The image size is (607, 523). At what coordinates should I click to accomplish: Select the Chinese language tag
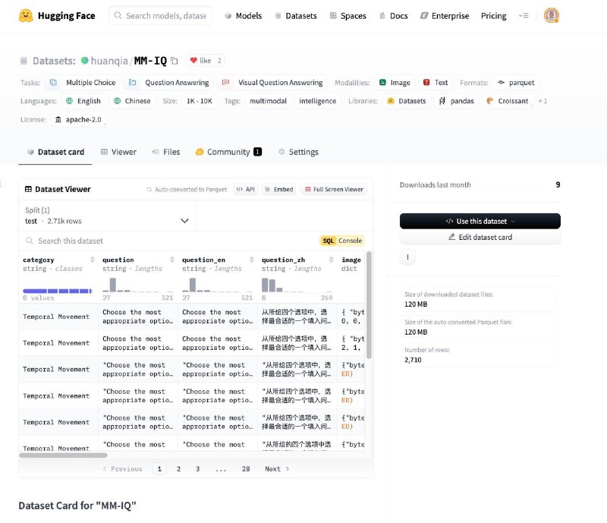click(132, 101)
